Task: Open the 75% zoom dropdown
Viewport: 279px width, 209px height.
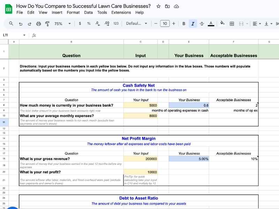Action: (62, 24)
